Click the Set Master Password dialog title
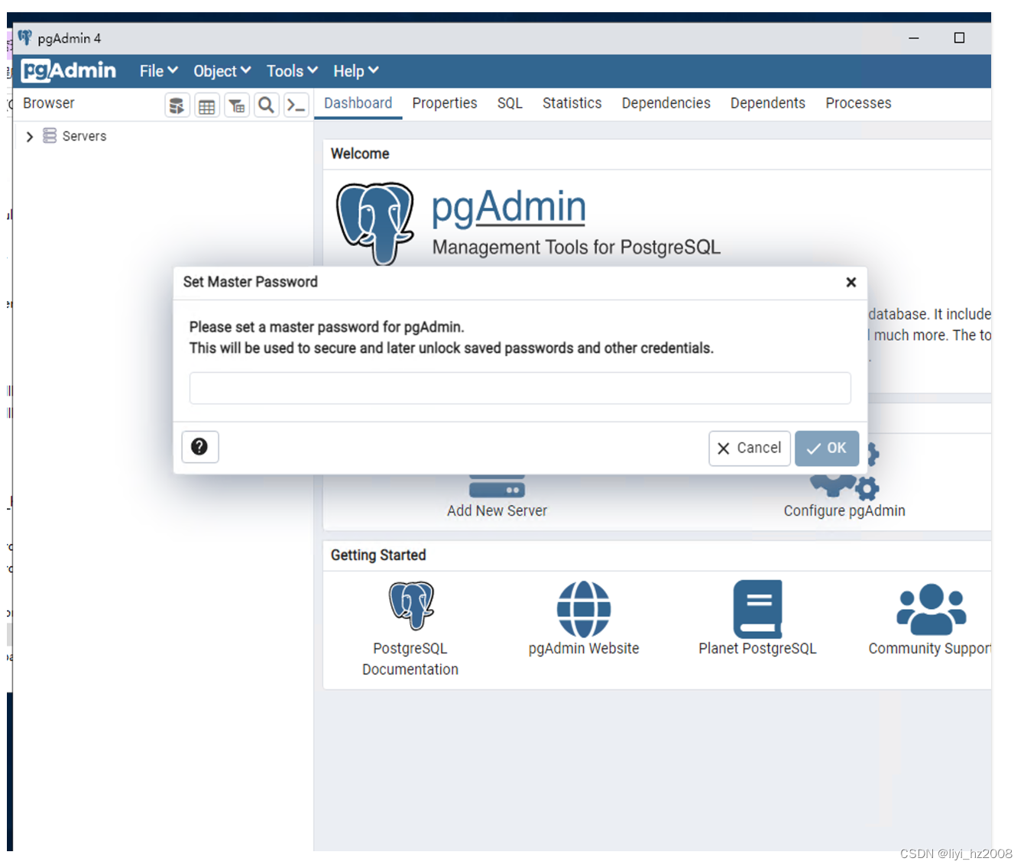 250,282
